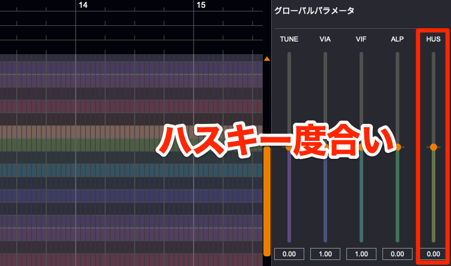Adjust the ALP slider knob
The image size is (451, 266).
click(x=397, y=147)
